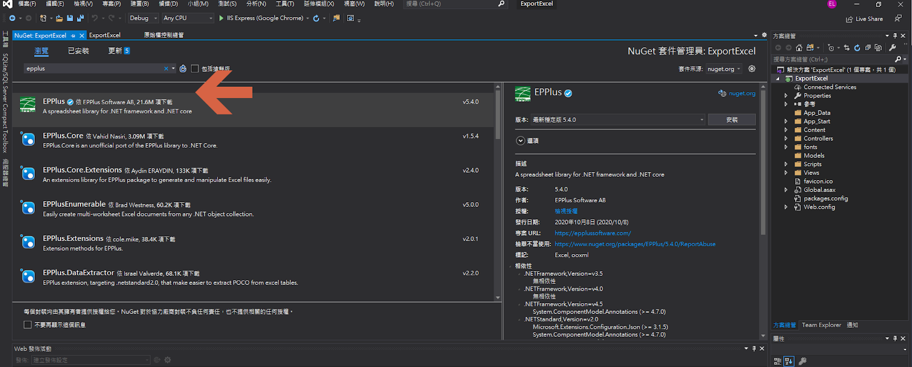Click the Show All Files icon

[x=878, y=48]
